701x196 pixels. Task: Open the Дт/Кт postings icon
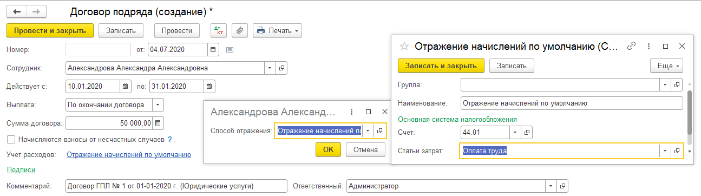click(x=219, y=30)
